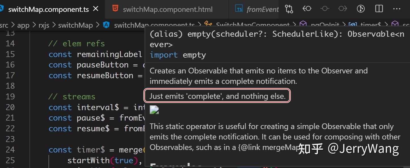This screenshot has width=410, height=168.
Task: Click the startWith call on line 25
Action: [x=88, y=160]
